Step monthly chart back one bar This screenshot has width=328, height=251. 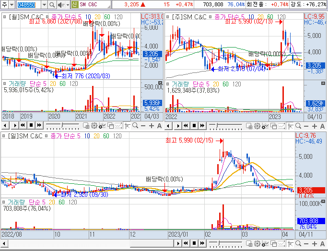tap(5, 126)
